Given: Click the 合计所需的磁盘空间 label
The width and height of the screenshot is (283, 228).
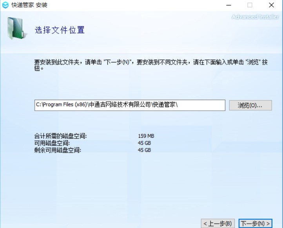Looking at the screenshot, I should click(60, 136).
